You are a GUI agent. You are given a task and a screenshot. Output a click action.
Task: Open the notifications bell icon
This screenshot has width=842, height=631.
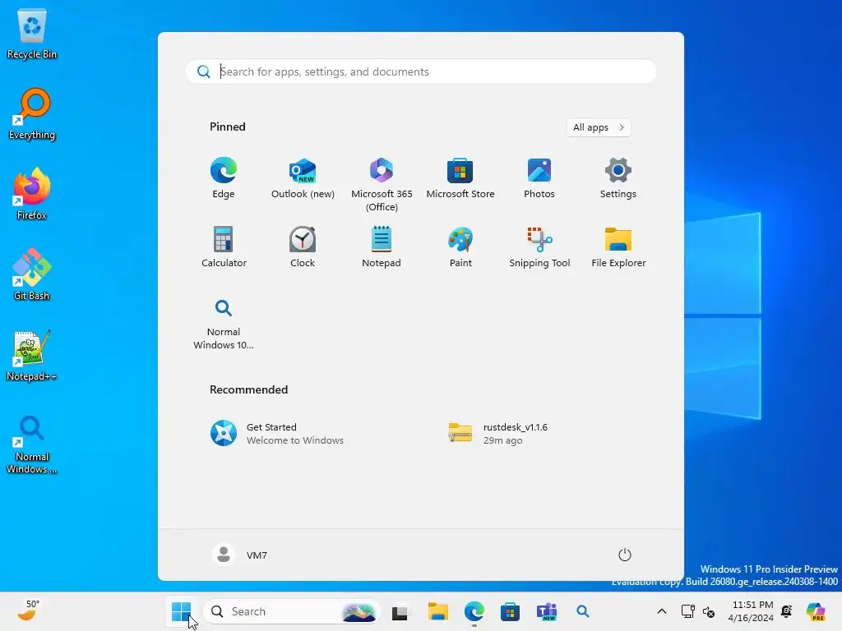(787, 611)
